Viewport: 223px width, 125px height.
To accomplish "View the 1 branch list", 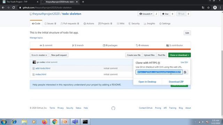I will coord(78,45).
